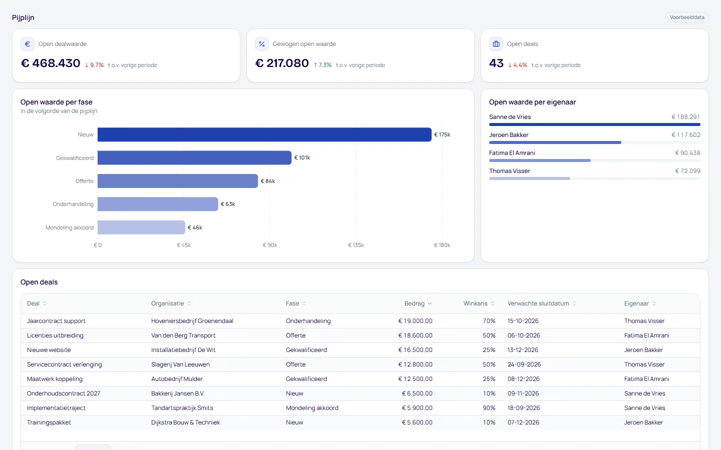Open the Jaarcontract support deal
This screenshot has height=450, width=721.
(56, 321)
